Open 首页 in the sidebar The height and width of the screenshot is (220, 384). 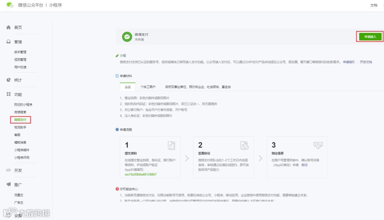click(18, 27)
